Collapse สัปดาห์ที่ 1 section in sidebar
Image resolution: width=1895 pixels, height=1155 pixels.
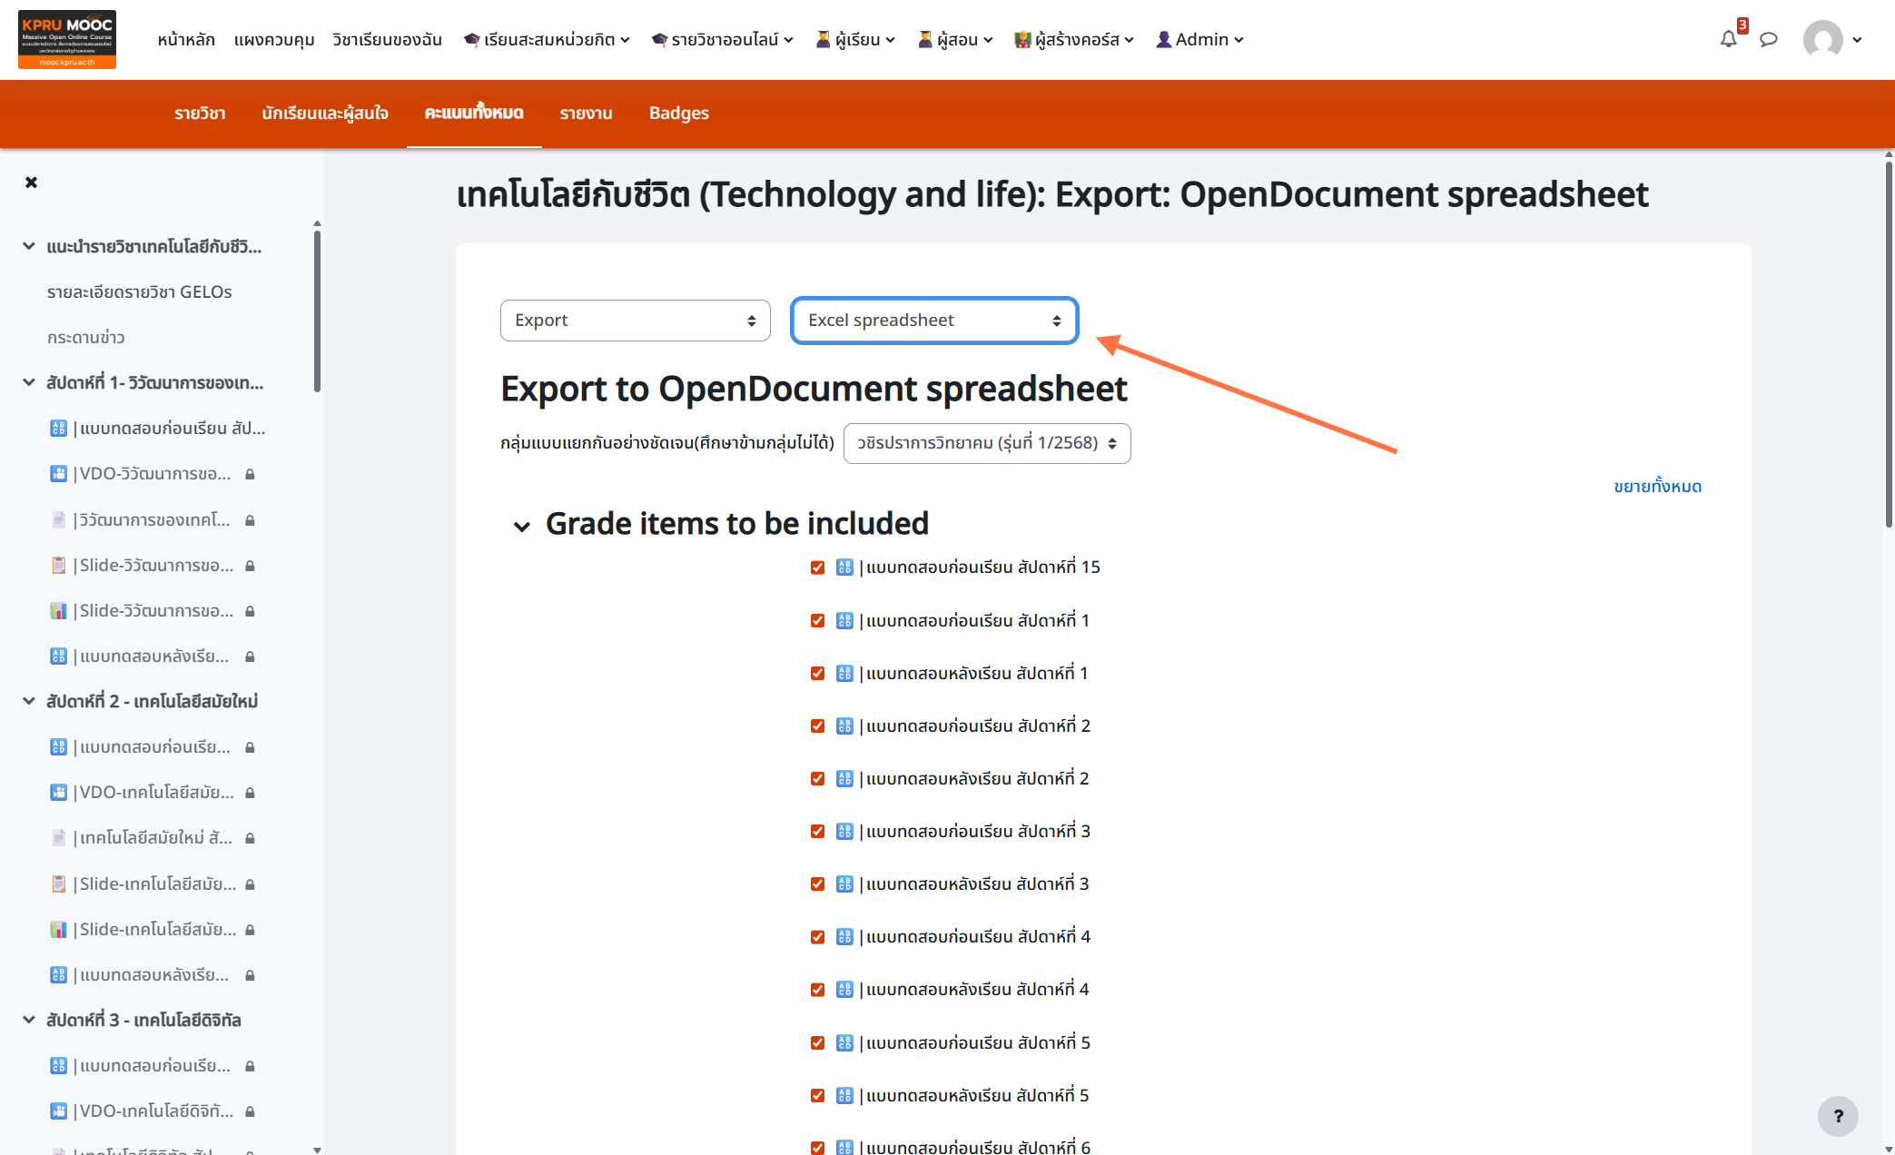(29, 382)
